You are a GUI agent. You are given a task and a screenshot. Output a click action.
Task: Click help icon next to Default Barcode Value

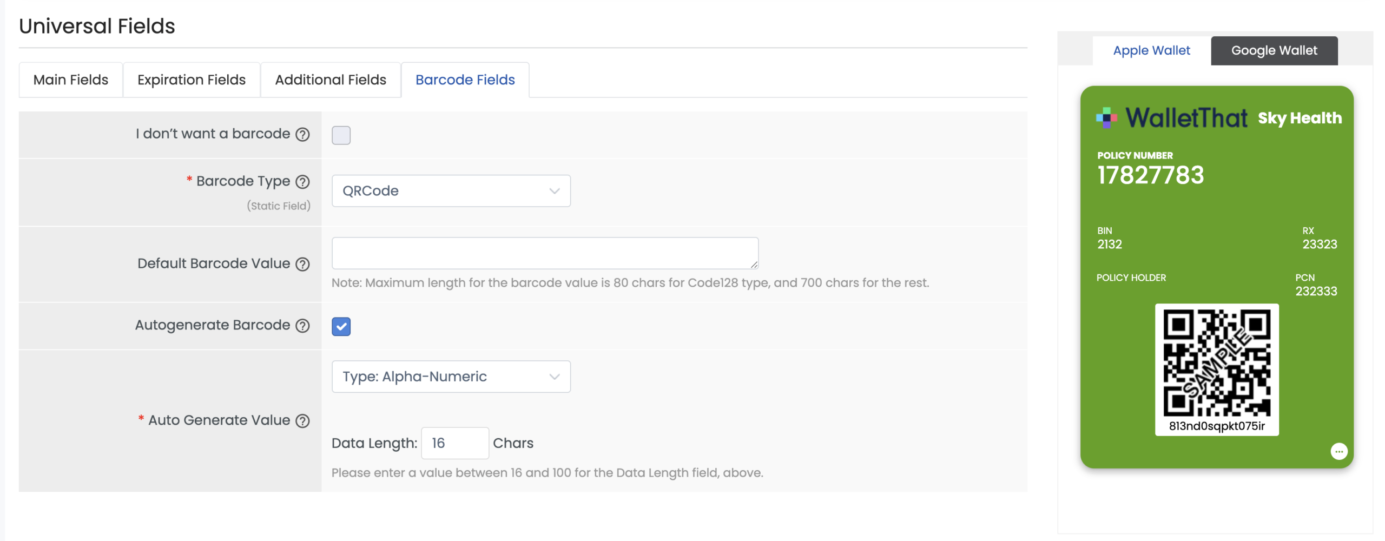[302, 265]
